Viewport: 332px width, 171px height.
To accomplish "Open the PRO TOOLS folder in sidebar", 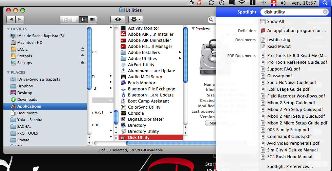I will (24, 133).
